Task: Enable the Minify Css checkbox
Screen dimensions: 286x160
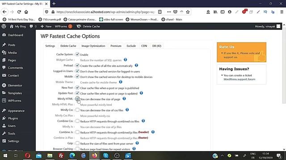Action: click(77, 110)
